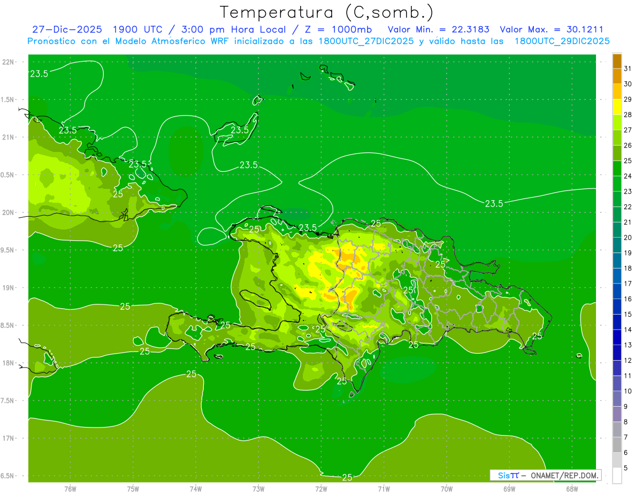The width and height of the screenshot is (642, 496).
Task: Click the '3:00 pm Hora Local' text
Action: coord(233,29)
